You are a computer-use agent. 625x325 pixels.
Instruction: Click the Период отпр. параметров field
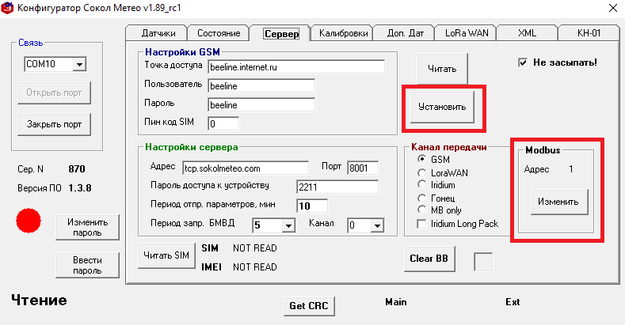[x=311, y=206]
